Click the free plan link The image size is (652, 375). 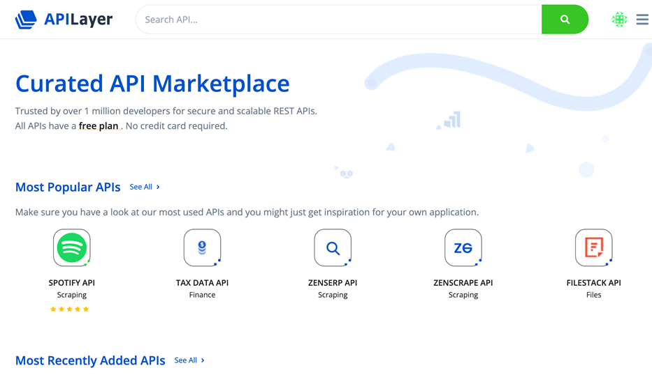[x=99, y=125]
